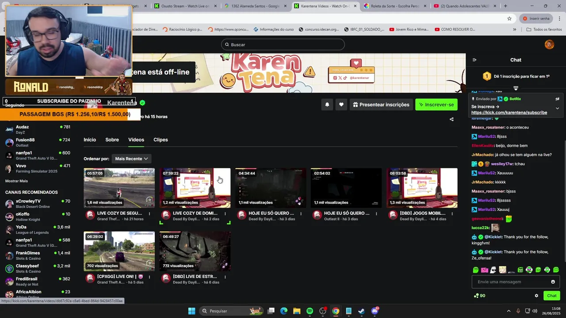Open the emoji picker in chat input
566x318 pixels.
[553, 282]
